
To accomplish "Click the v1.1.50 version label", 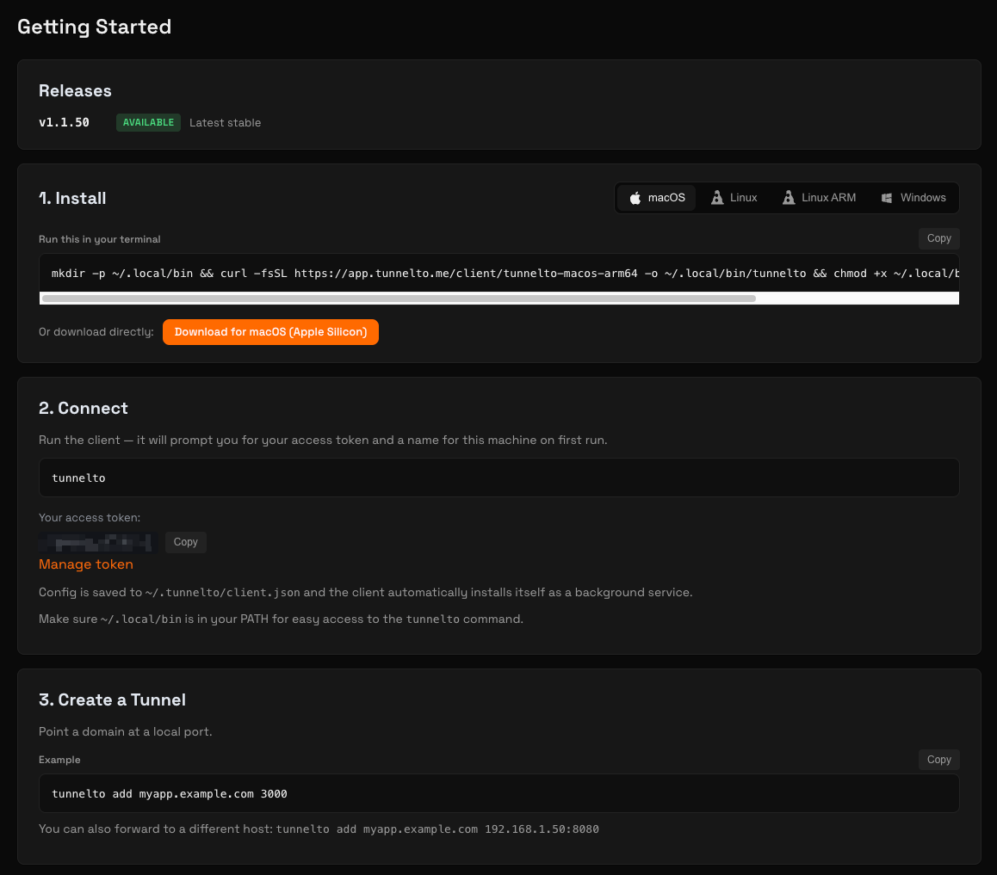I will tap(63, 122).
